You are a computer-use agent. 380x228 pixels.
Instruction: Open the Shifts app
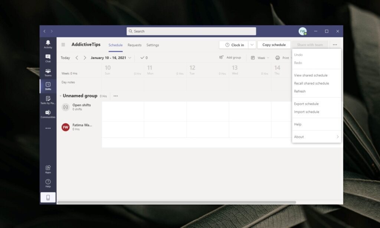(47, 86)
